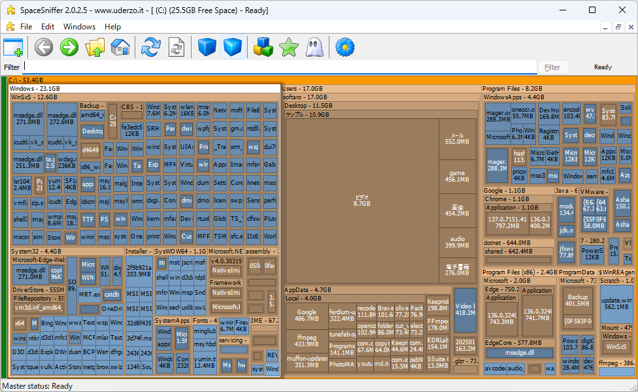Select the System32 - 4.4GB header
The width and height of the screenshot is (638, 392).
point(67,252)
